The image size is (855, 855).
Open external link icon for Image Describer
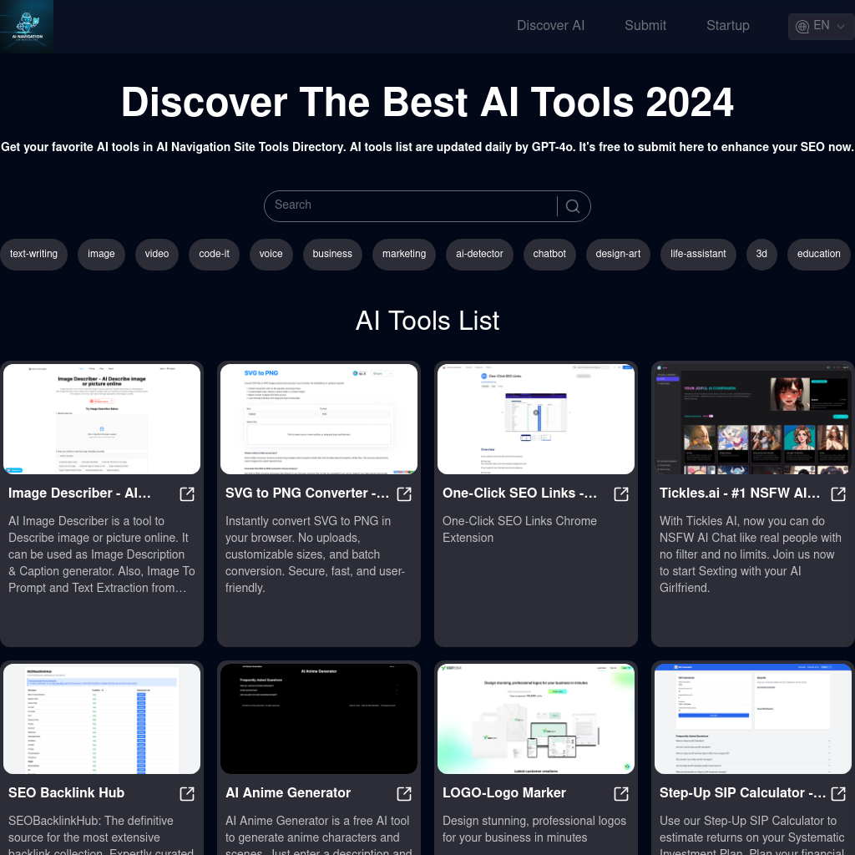pos(187,494)
